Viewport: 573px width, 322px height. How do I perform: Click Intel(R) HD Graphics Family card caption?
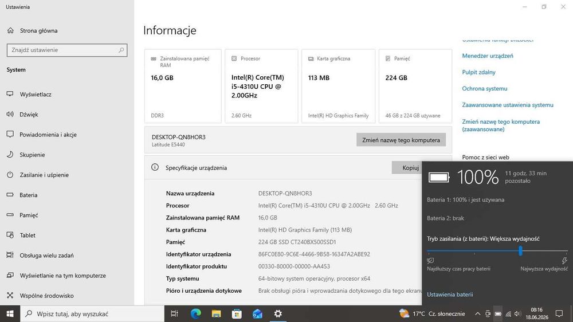[x=339, y=116]
